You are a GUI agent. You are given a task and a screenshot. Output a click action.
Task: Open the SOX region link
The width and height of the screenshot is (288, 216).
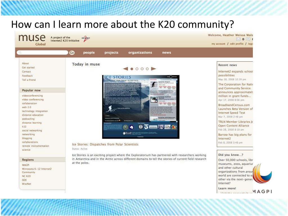tap(24, 180)
